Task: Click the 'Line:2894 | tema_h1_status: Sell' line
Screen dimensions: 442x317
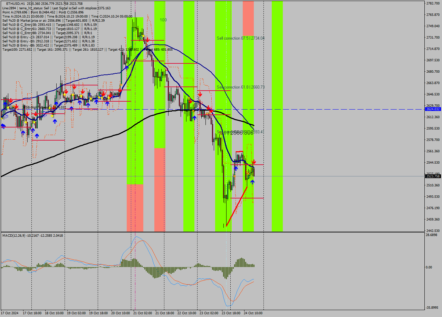Action: point(57,8)
